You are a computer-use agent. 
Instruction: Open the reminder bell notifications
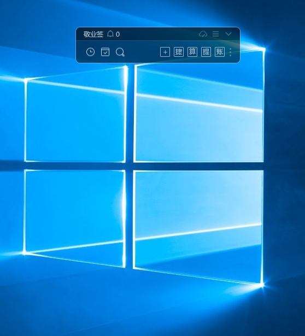click(x=110, y=34)
